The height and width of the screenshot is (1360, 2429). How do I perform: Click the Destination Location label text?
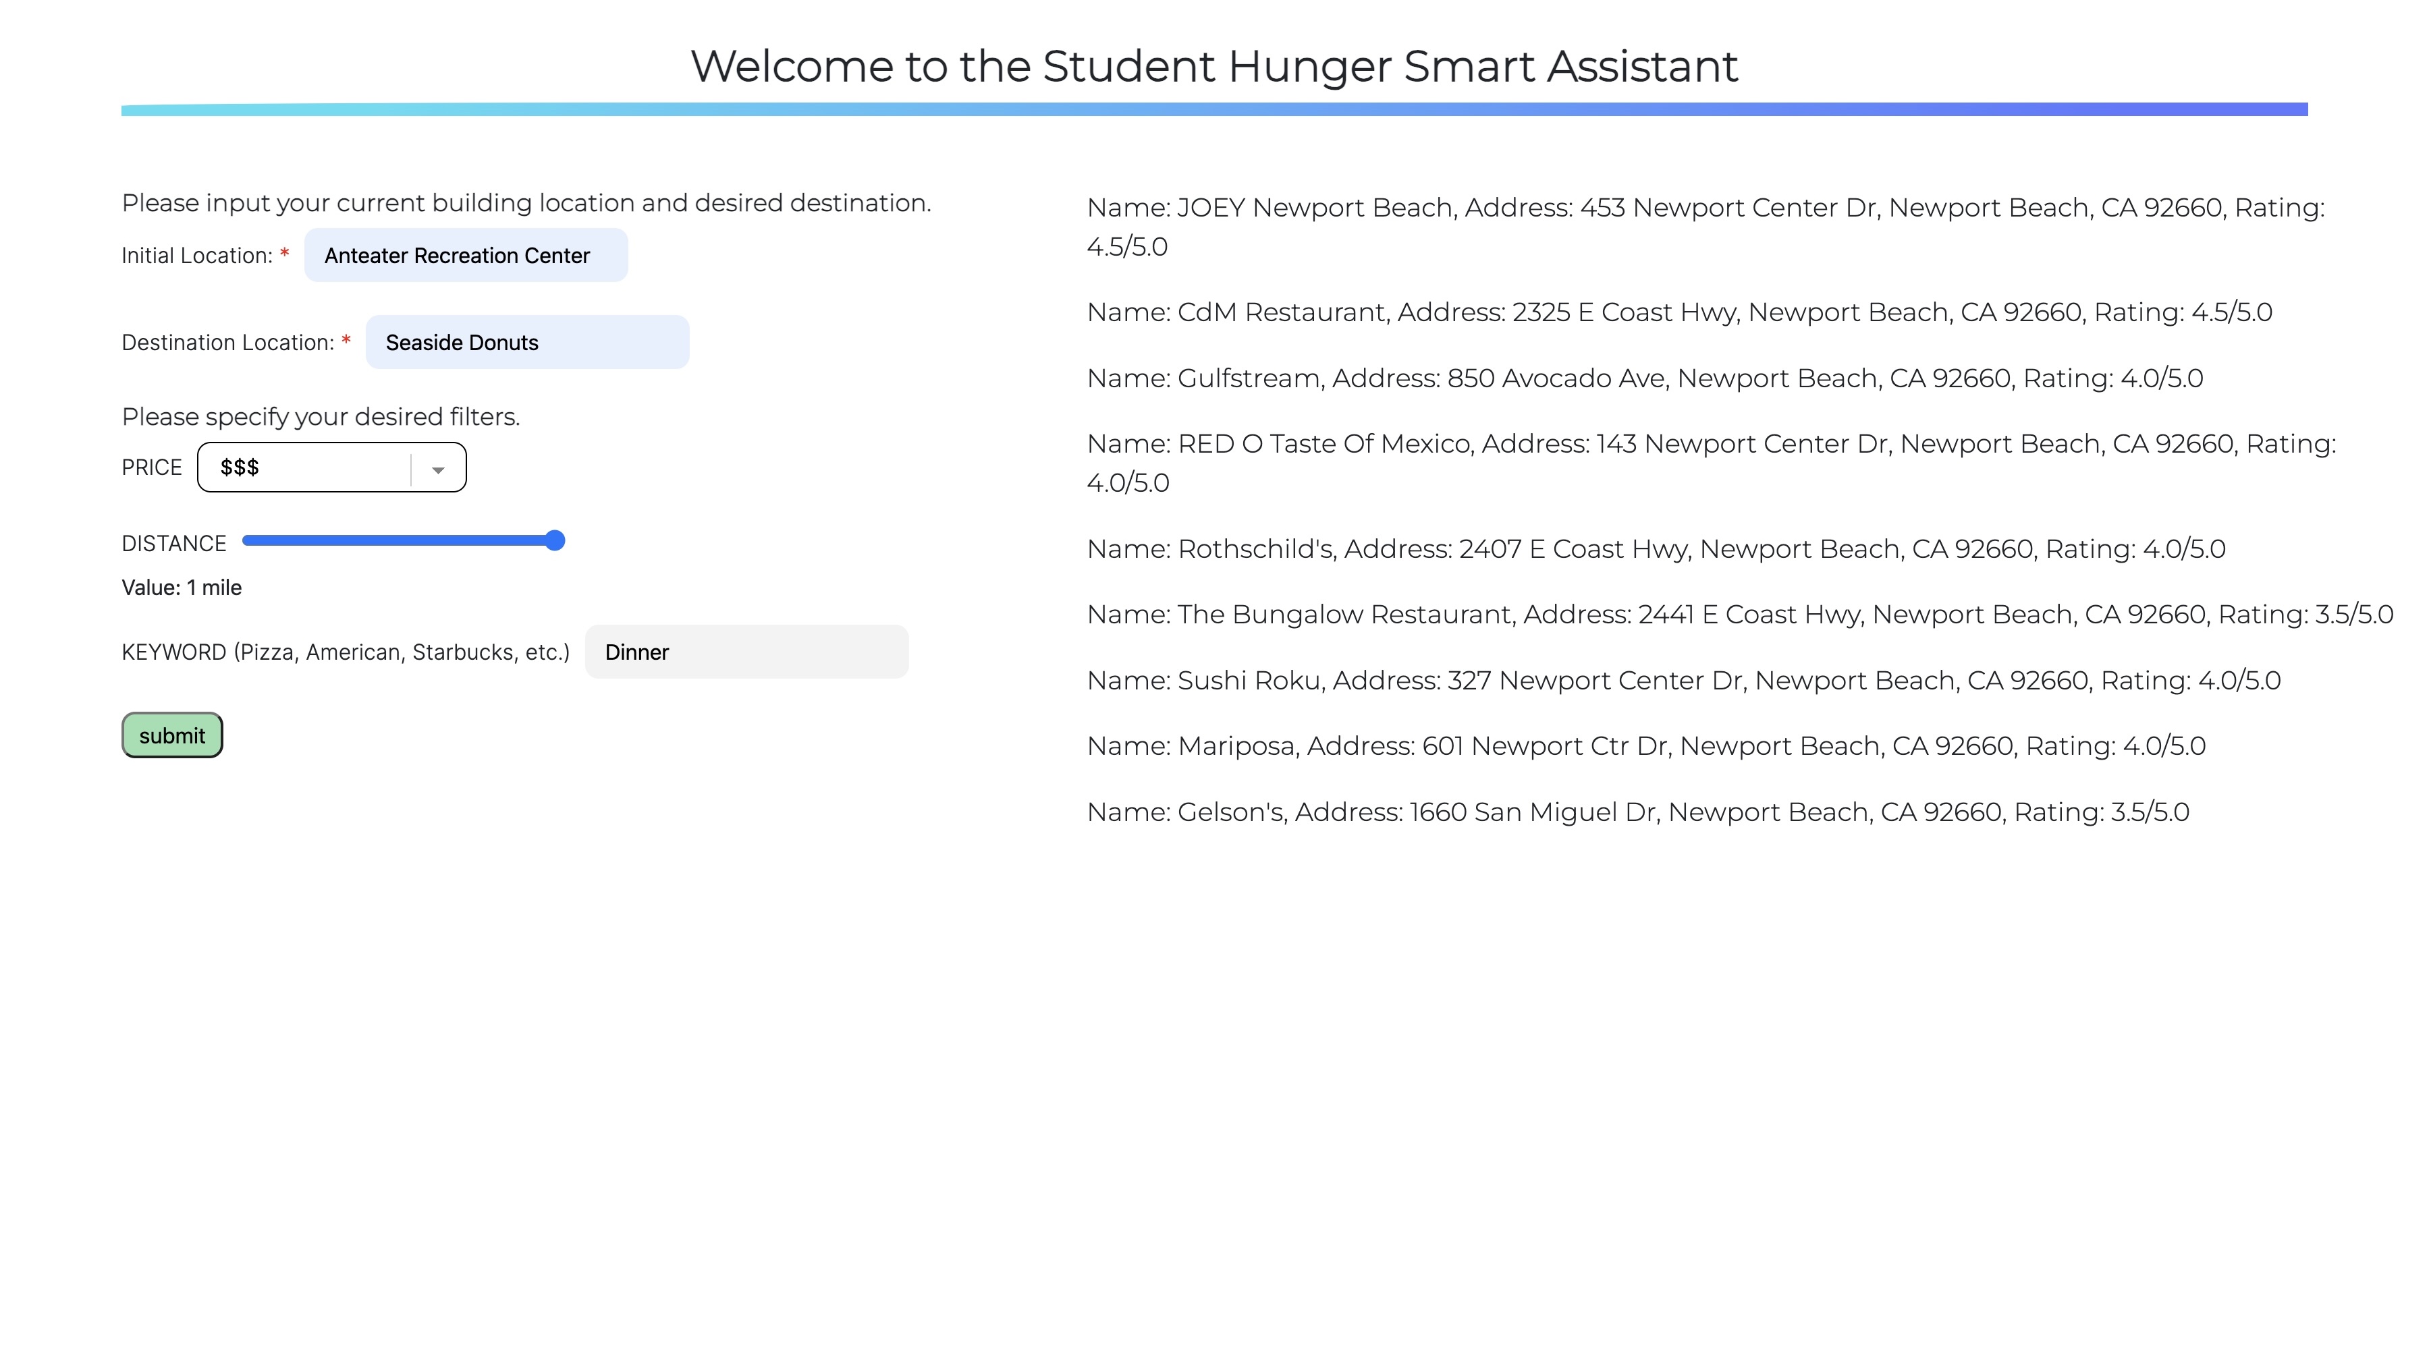click(x=227, y=343)
